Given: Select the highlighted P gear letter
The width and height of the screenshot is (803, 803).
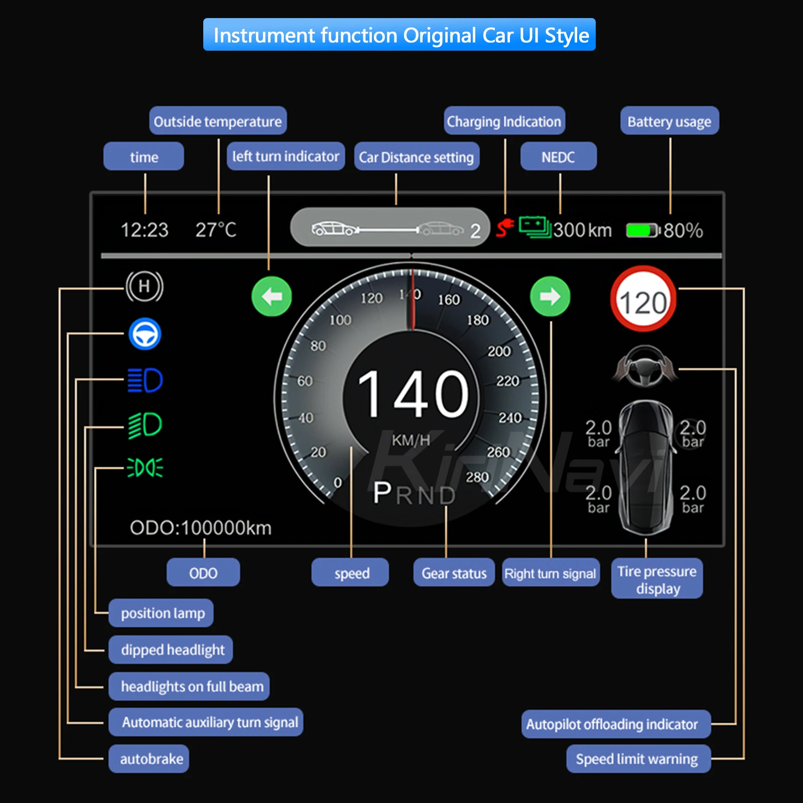Looking at the screenshot, I should [382, 492].
